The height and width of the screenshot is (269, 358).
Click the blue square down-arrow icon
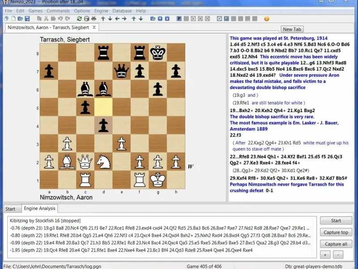(167, 19)
